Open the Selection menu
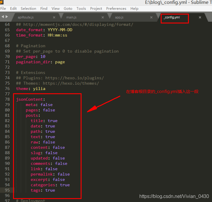Screen dimensions: 212x202 pyautogui.click(x=28, y=9)
